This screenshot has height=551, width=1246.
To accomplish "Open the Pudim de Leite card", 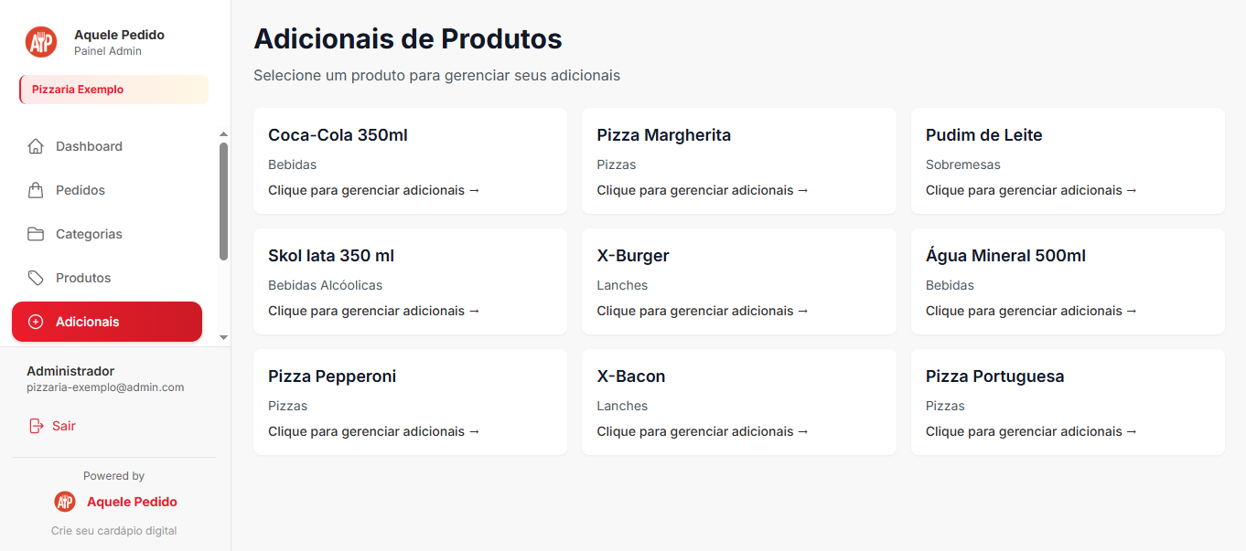I will pyautogui.click(x=1067, y=161).
